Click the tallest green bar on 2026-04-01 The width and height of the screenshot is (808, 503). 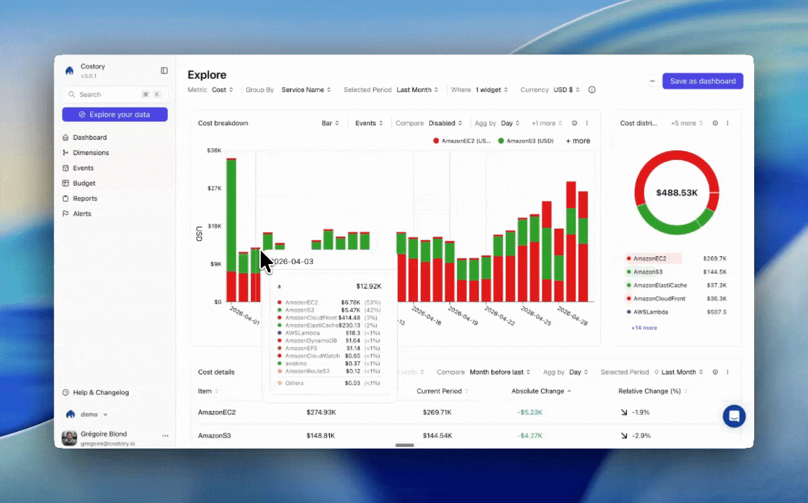[x=231, y=215]
